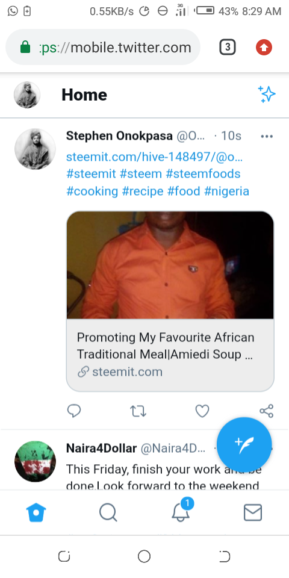Like the Amiedi Soup tweet
Viewport: 289px width, 578px height.
click(x=202, y=411)
